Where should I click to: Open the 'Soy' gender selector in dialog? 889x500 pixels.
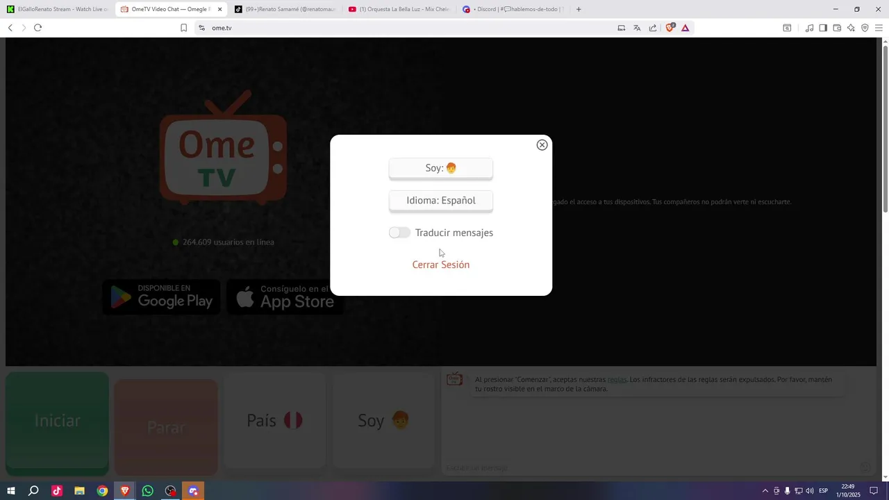(441, 168)
